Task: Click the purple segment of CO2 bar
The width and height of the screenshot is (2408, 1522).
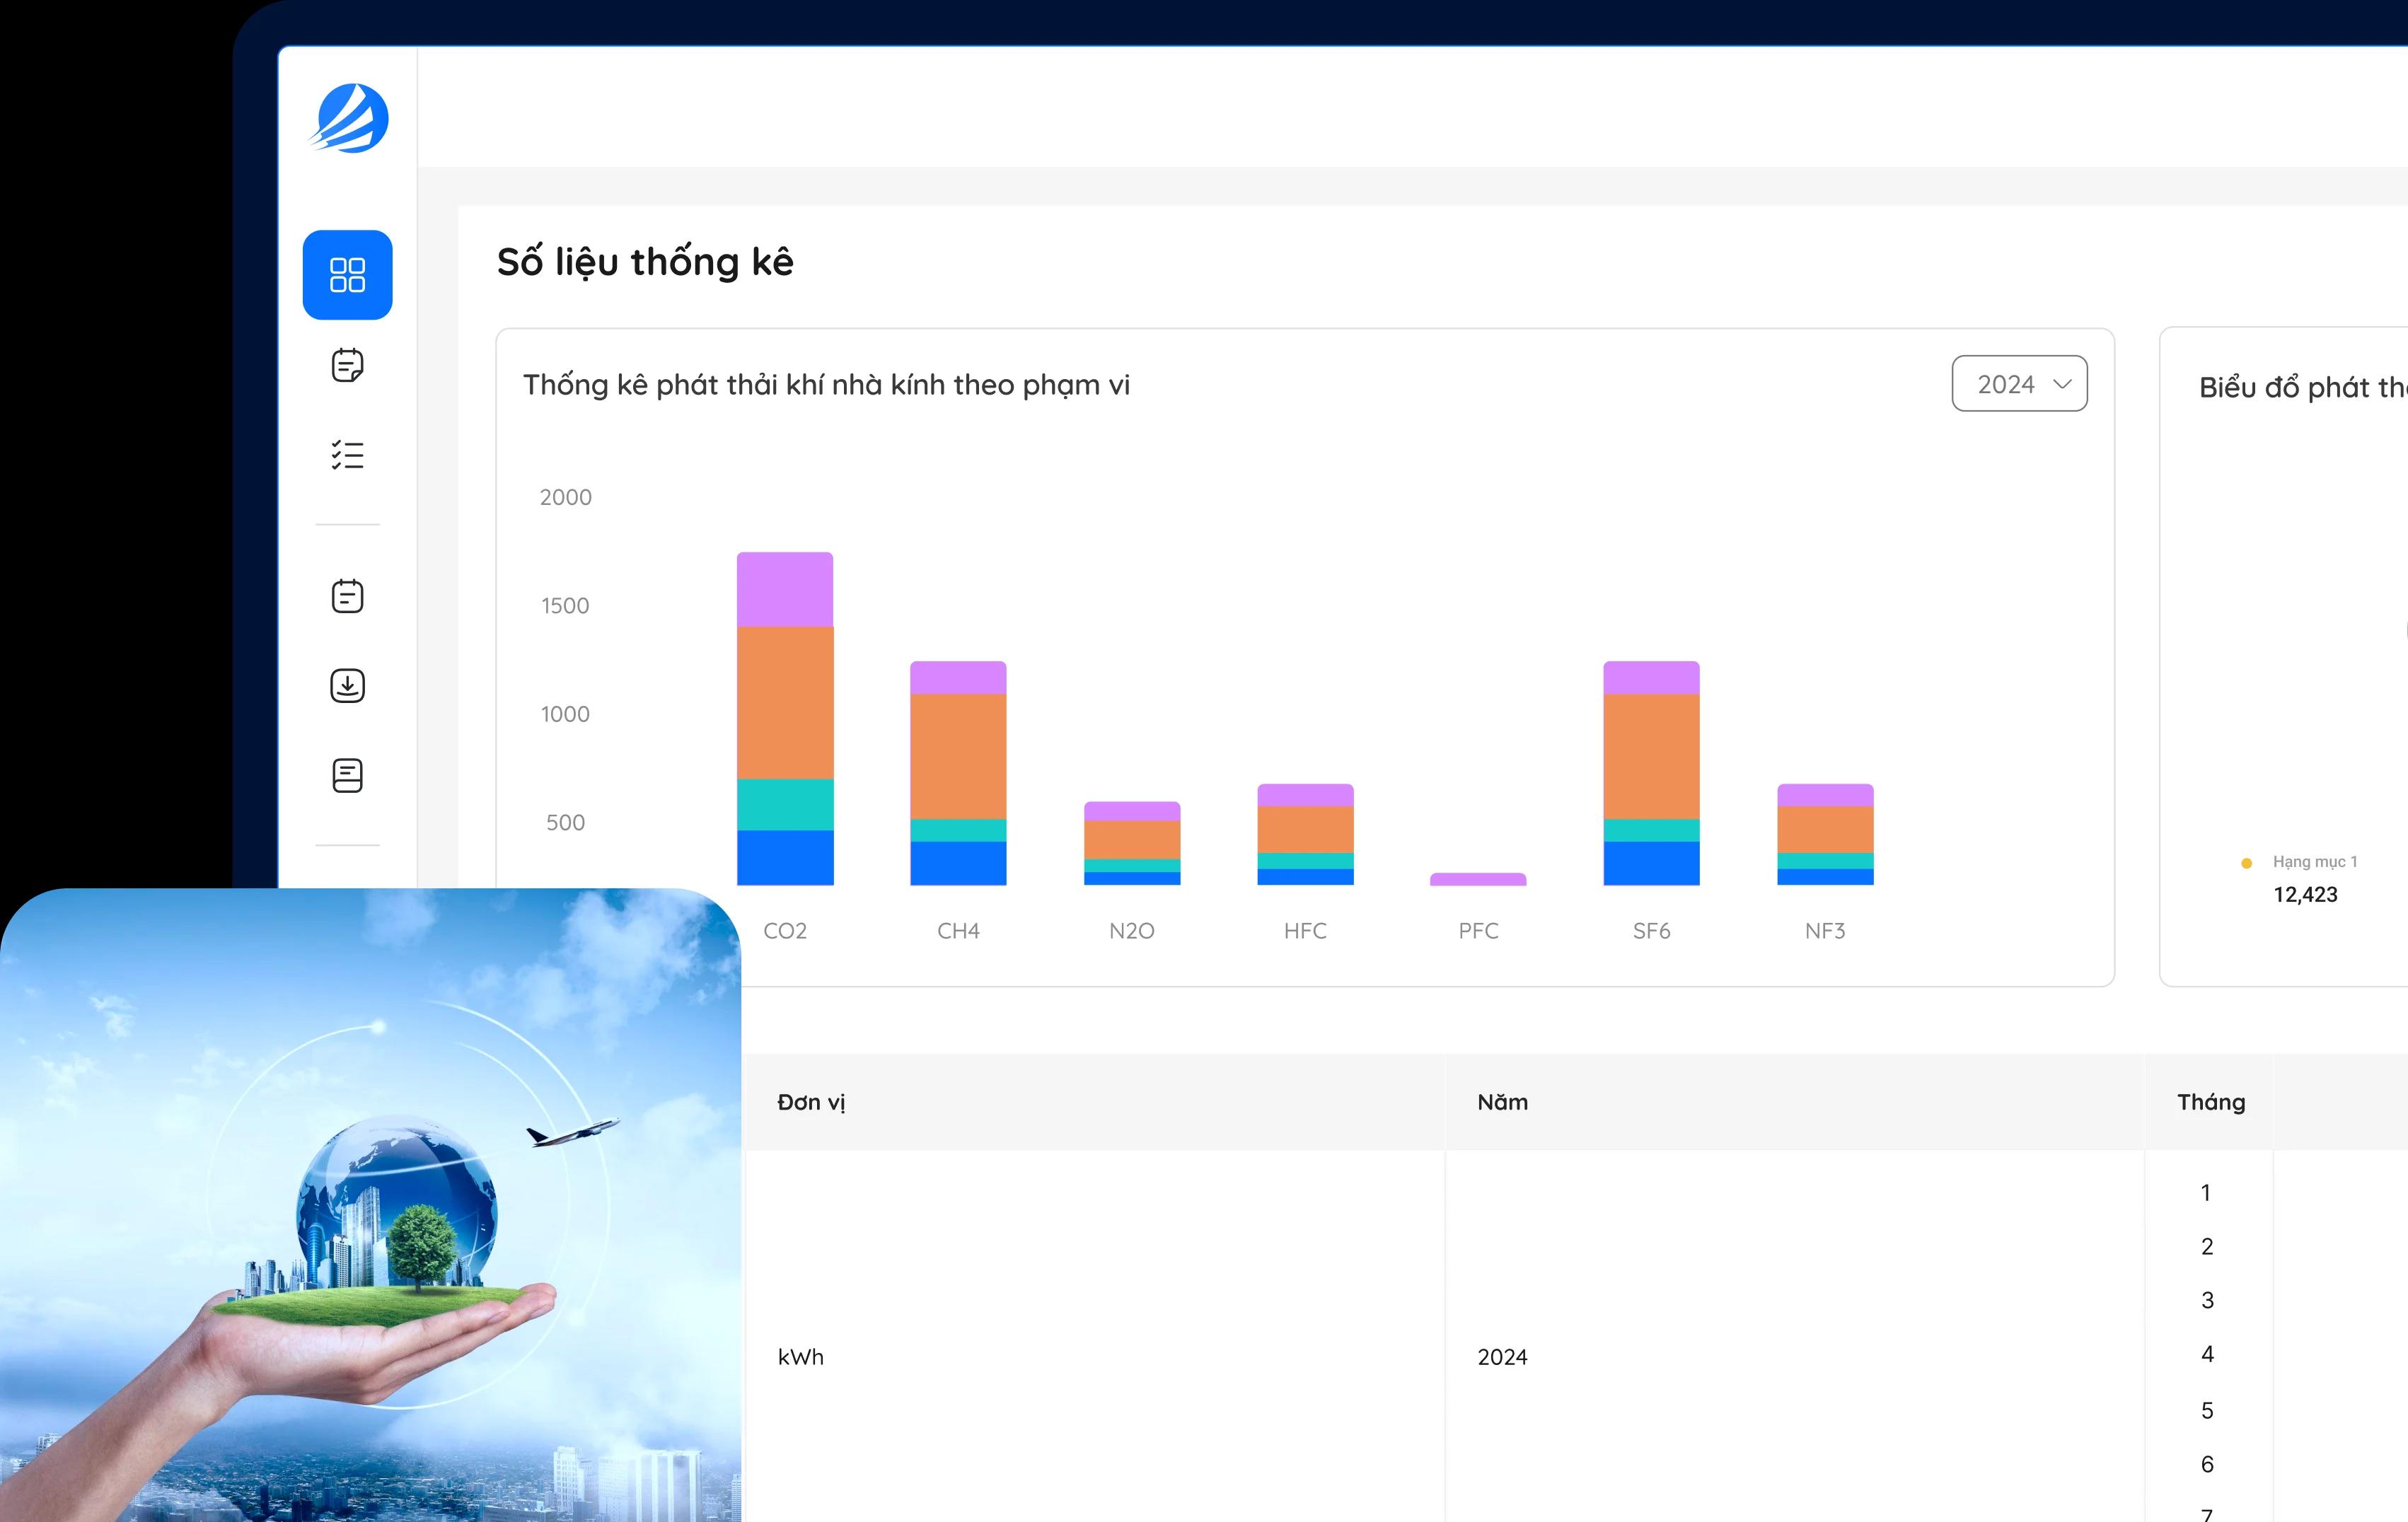Action: point(785,590)
